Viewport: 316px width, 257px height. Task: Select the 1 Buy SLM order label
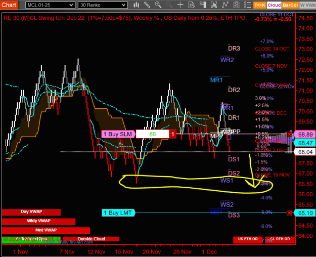coord(118,134)
